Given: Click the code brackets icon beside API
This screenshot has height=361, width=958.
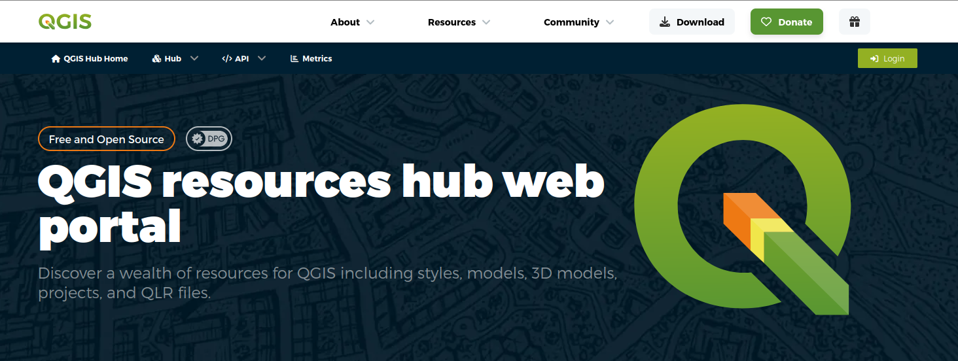Looking at the screenshot, I should (x=227, y=59).
